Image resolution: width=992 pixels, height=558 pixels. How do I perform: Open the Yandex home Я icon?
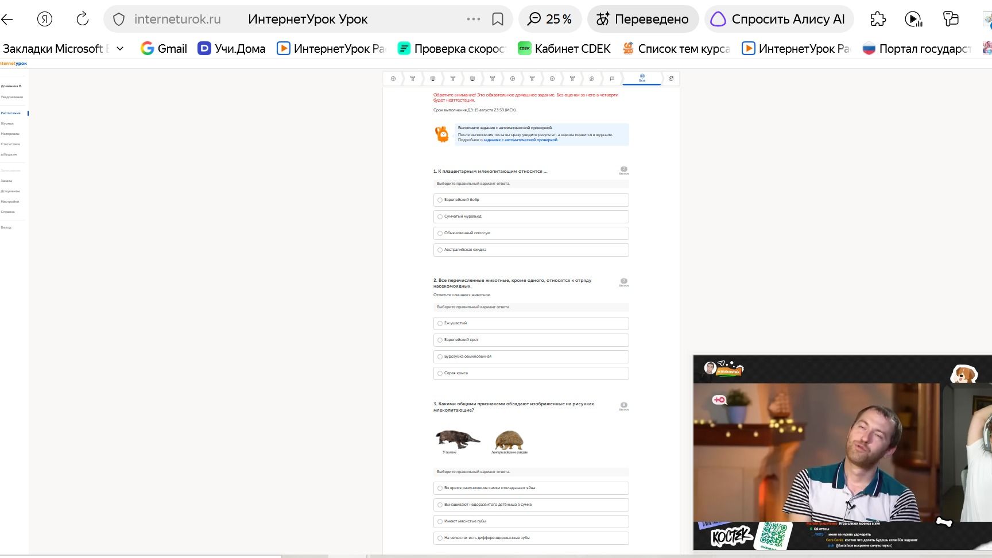click(45, 19)
